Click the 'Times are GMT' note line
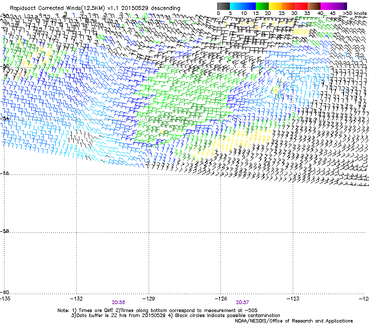369x324 pixels. [158, 311]
